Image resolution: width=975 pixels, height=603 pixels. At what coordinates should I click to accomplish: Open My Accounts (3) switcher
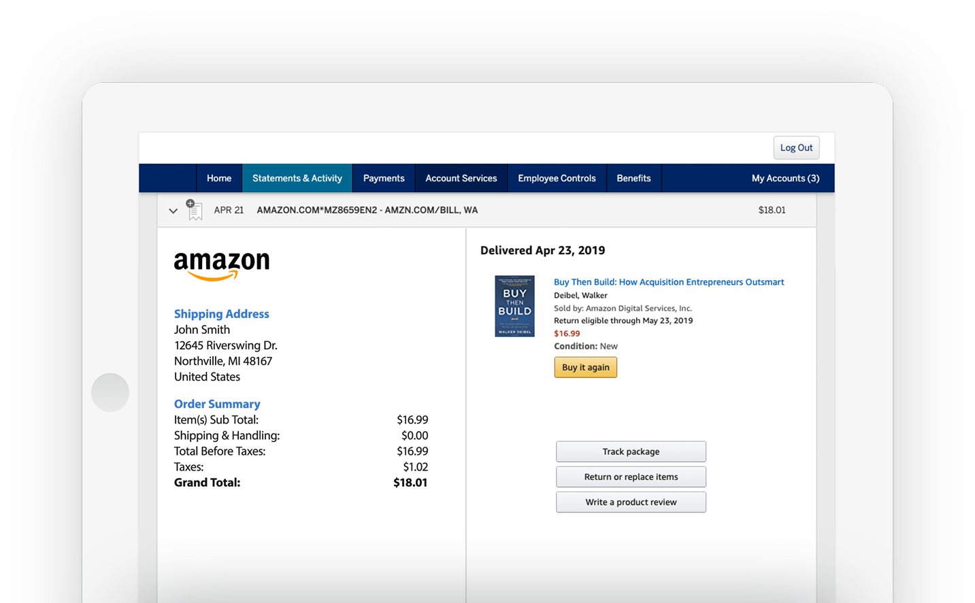pos(784,178)
